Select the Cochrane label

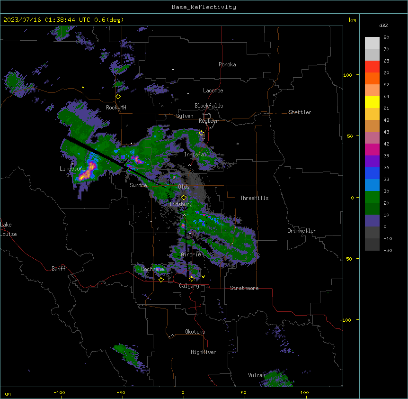(x=152, y=269)
